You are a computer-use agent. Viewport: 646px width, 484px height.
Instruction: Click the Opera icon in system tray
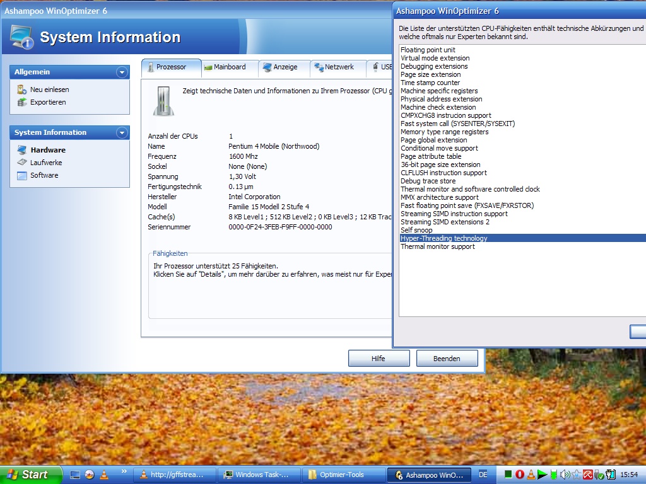tap(520, 475)
